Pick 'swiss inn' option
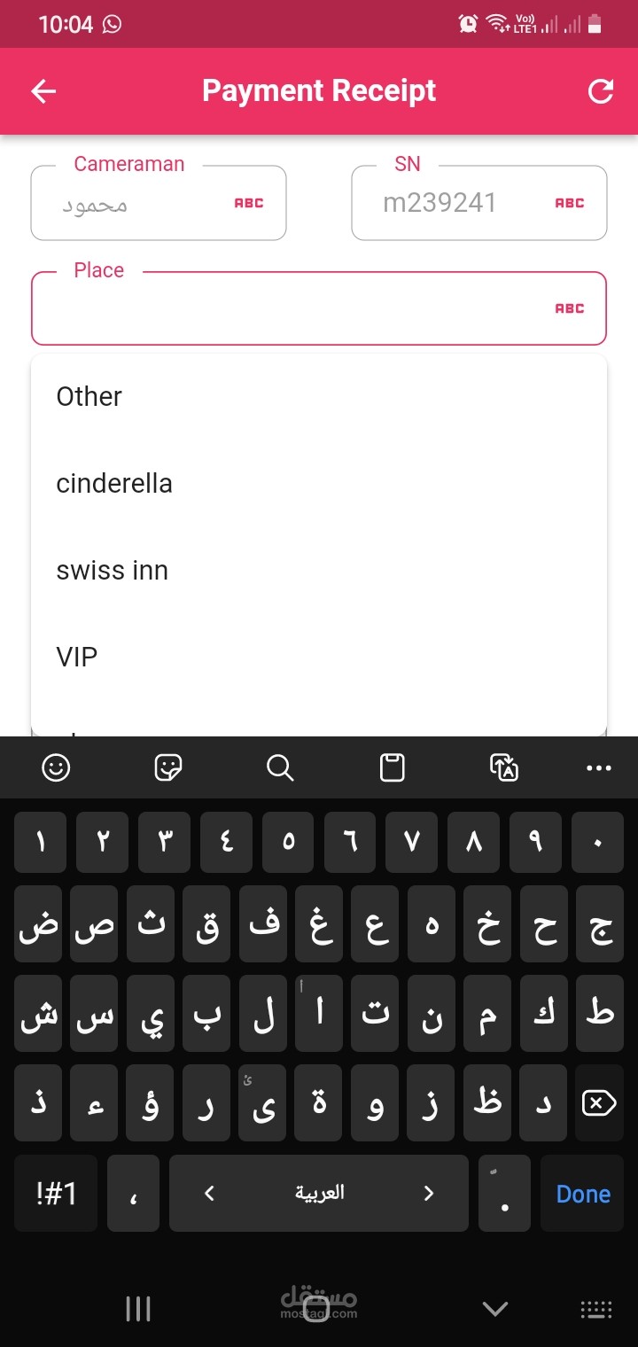This screenshot has width=638, height=1347. pos(113,571)
